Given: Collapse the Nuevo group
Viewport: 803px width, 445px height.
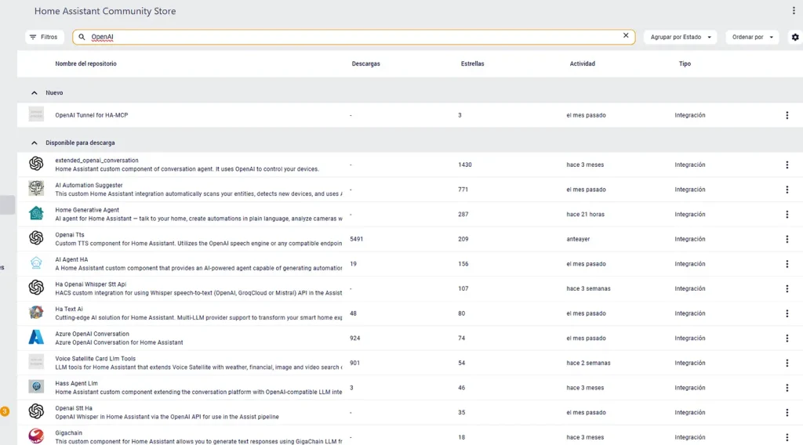Looking at the screenshot, I should [35, 93].
